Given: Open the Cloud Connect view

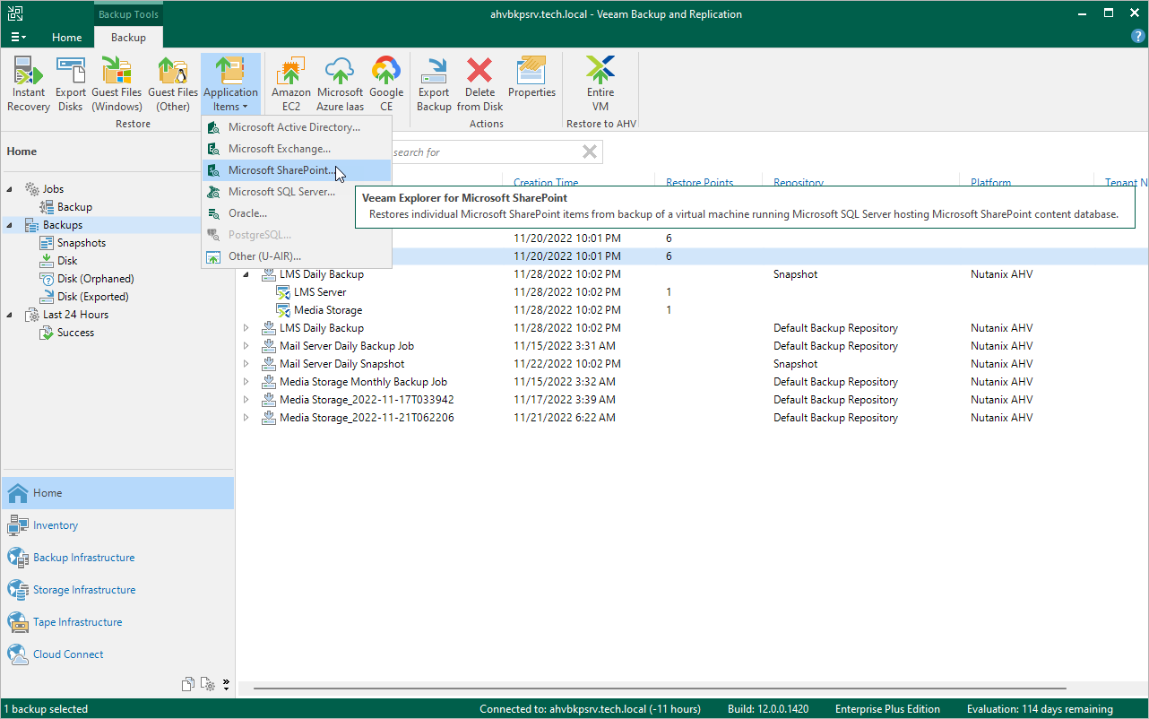Looking at the screenshot, I should click(x=117, y=654).
